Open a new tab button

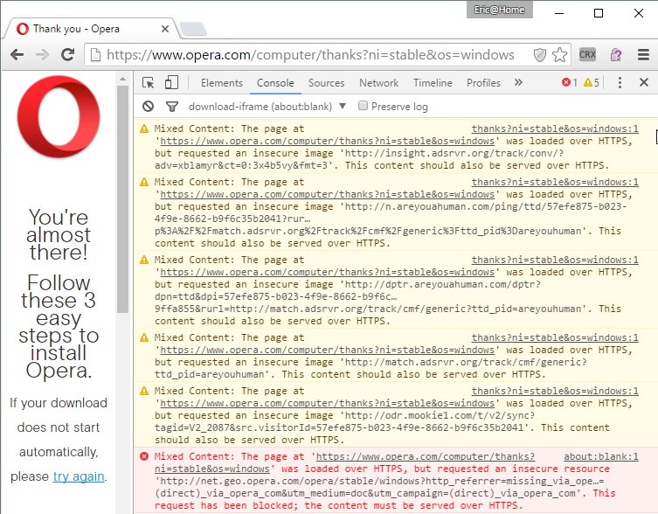(x=192, y=30)
